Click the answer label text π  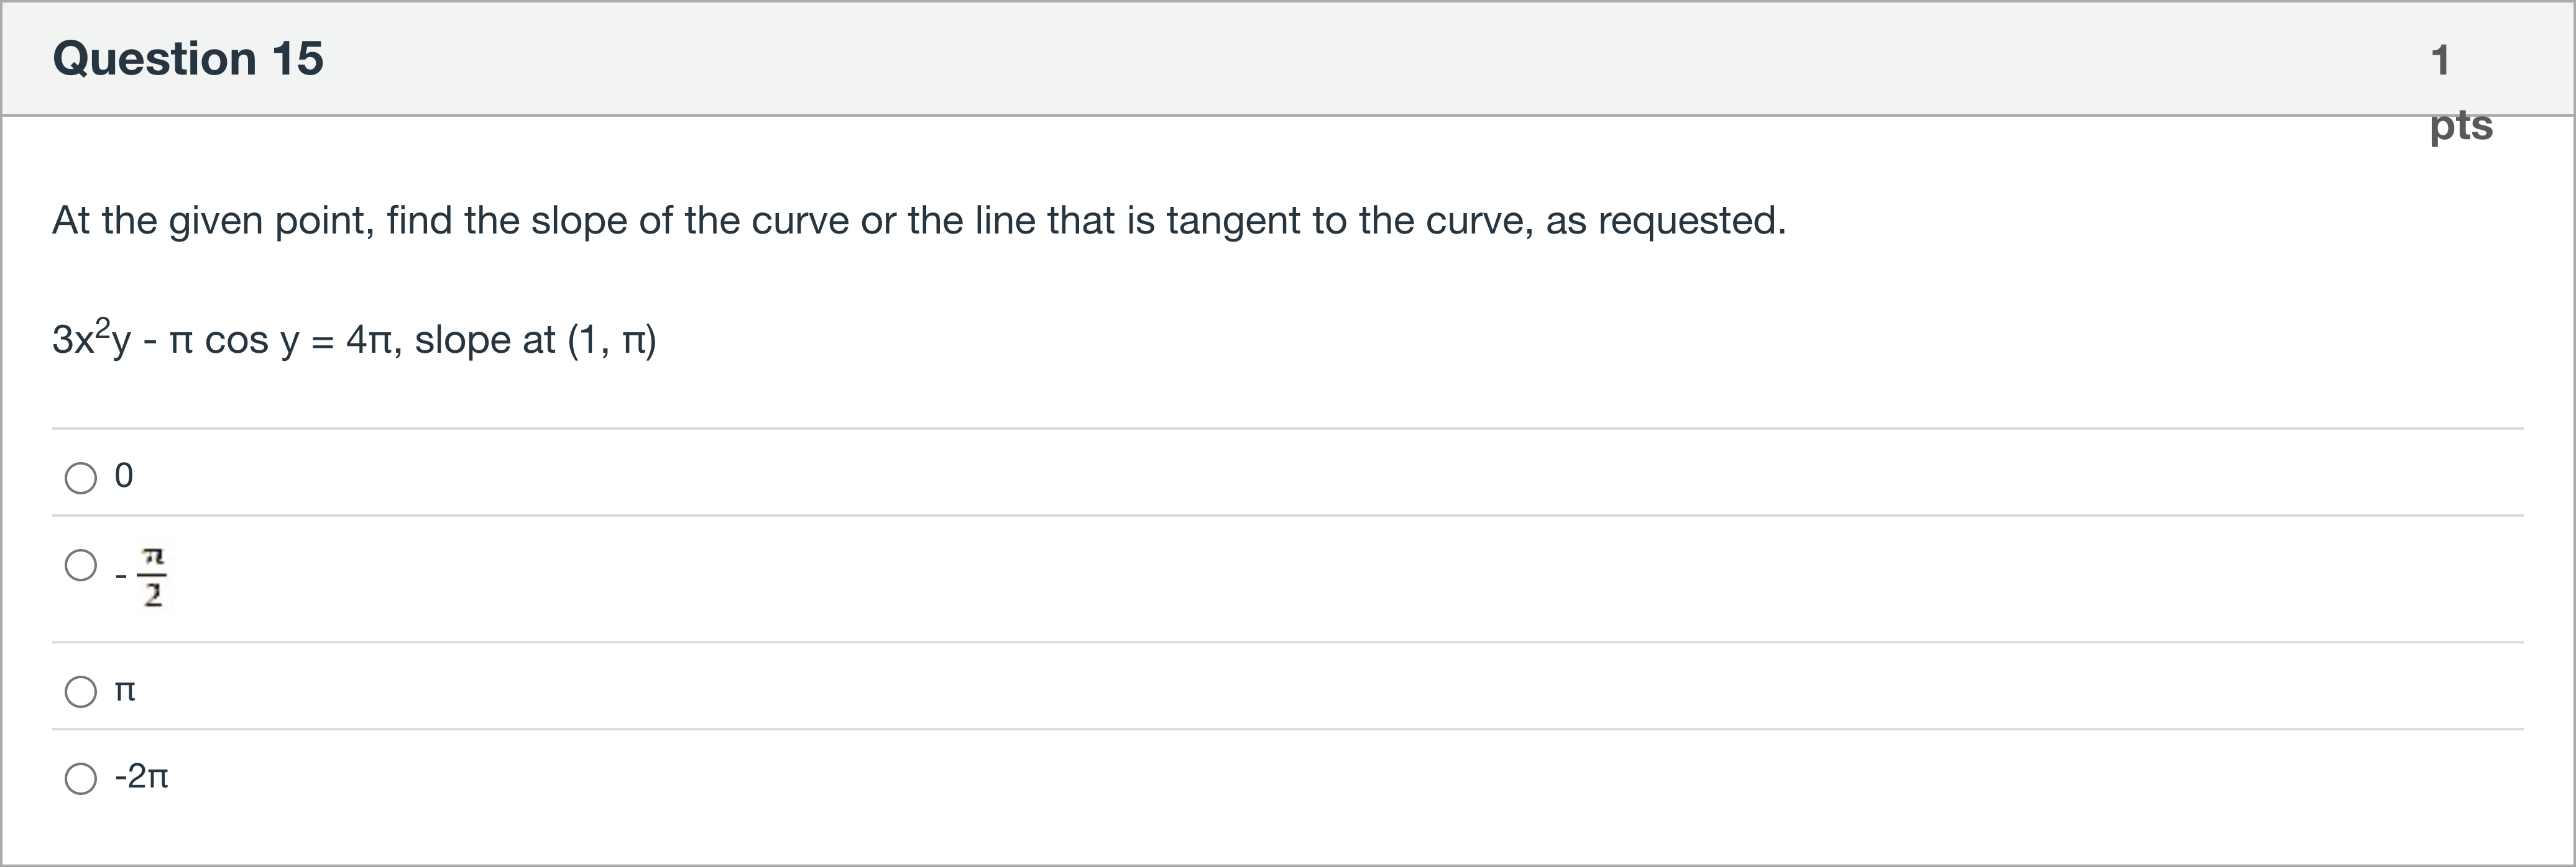125,691
